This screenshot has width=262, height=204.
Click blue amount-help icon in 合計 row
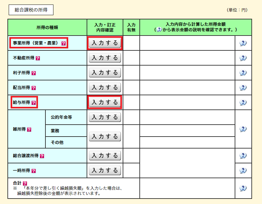[x=243, y=188]
